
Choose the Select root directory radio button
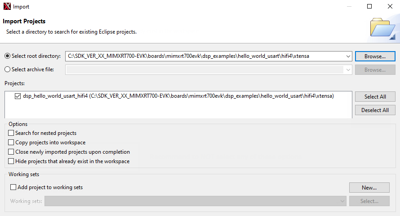7,56
